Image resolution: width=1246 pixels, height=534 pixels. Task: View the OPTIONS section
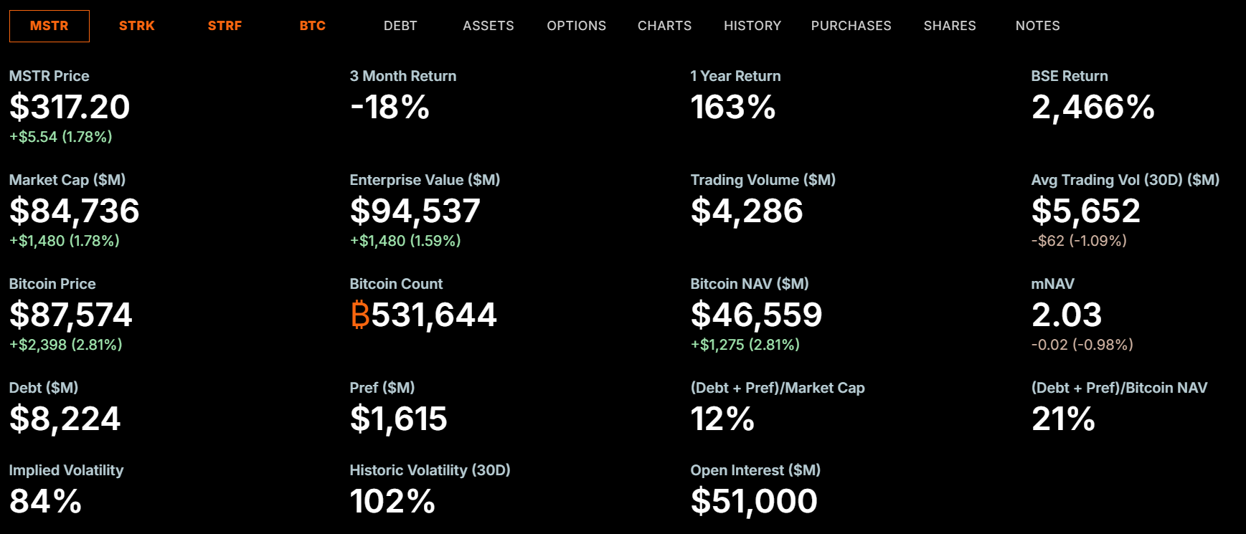click(577, 25)
